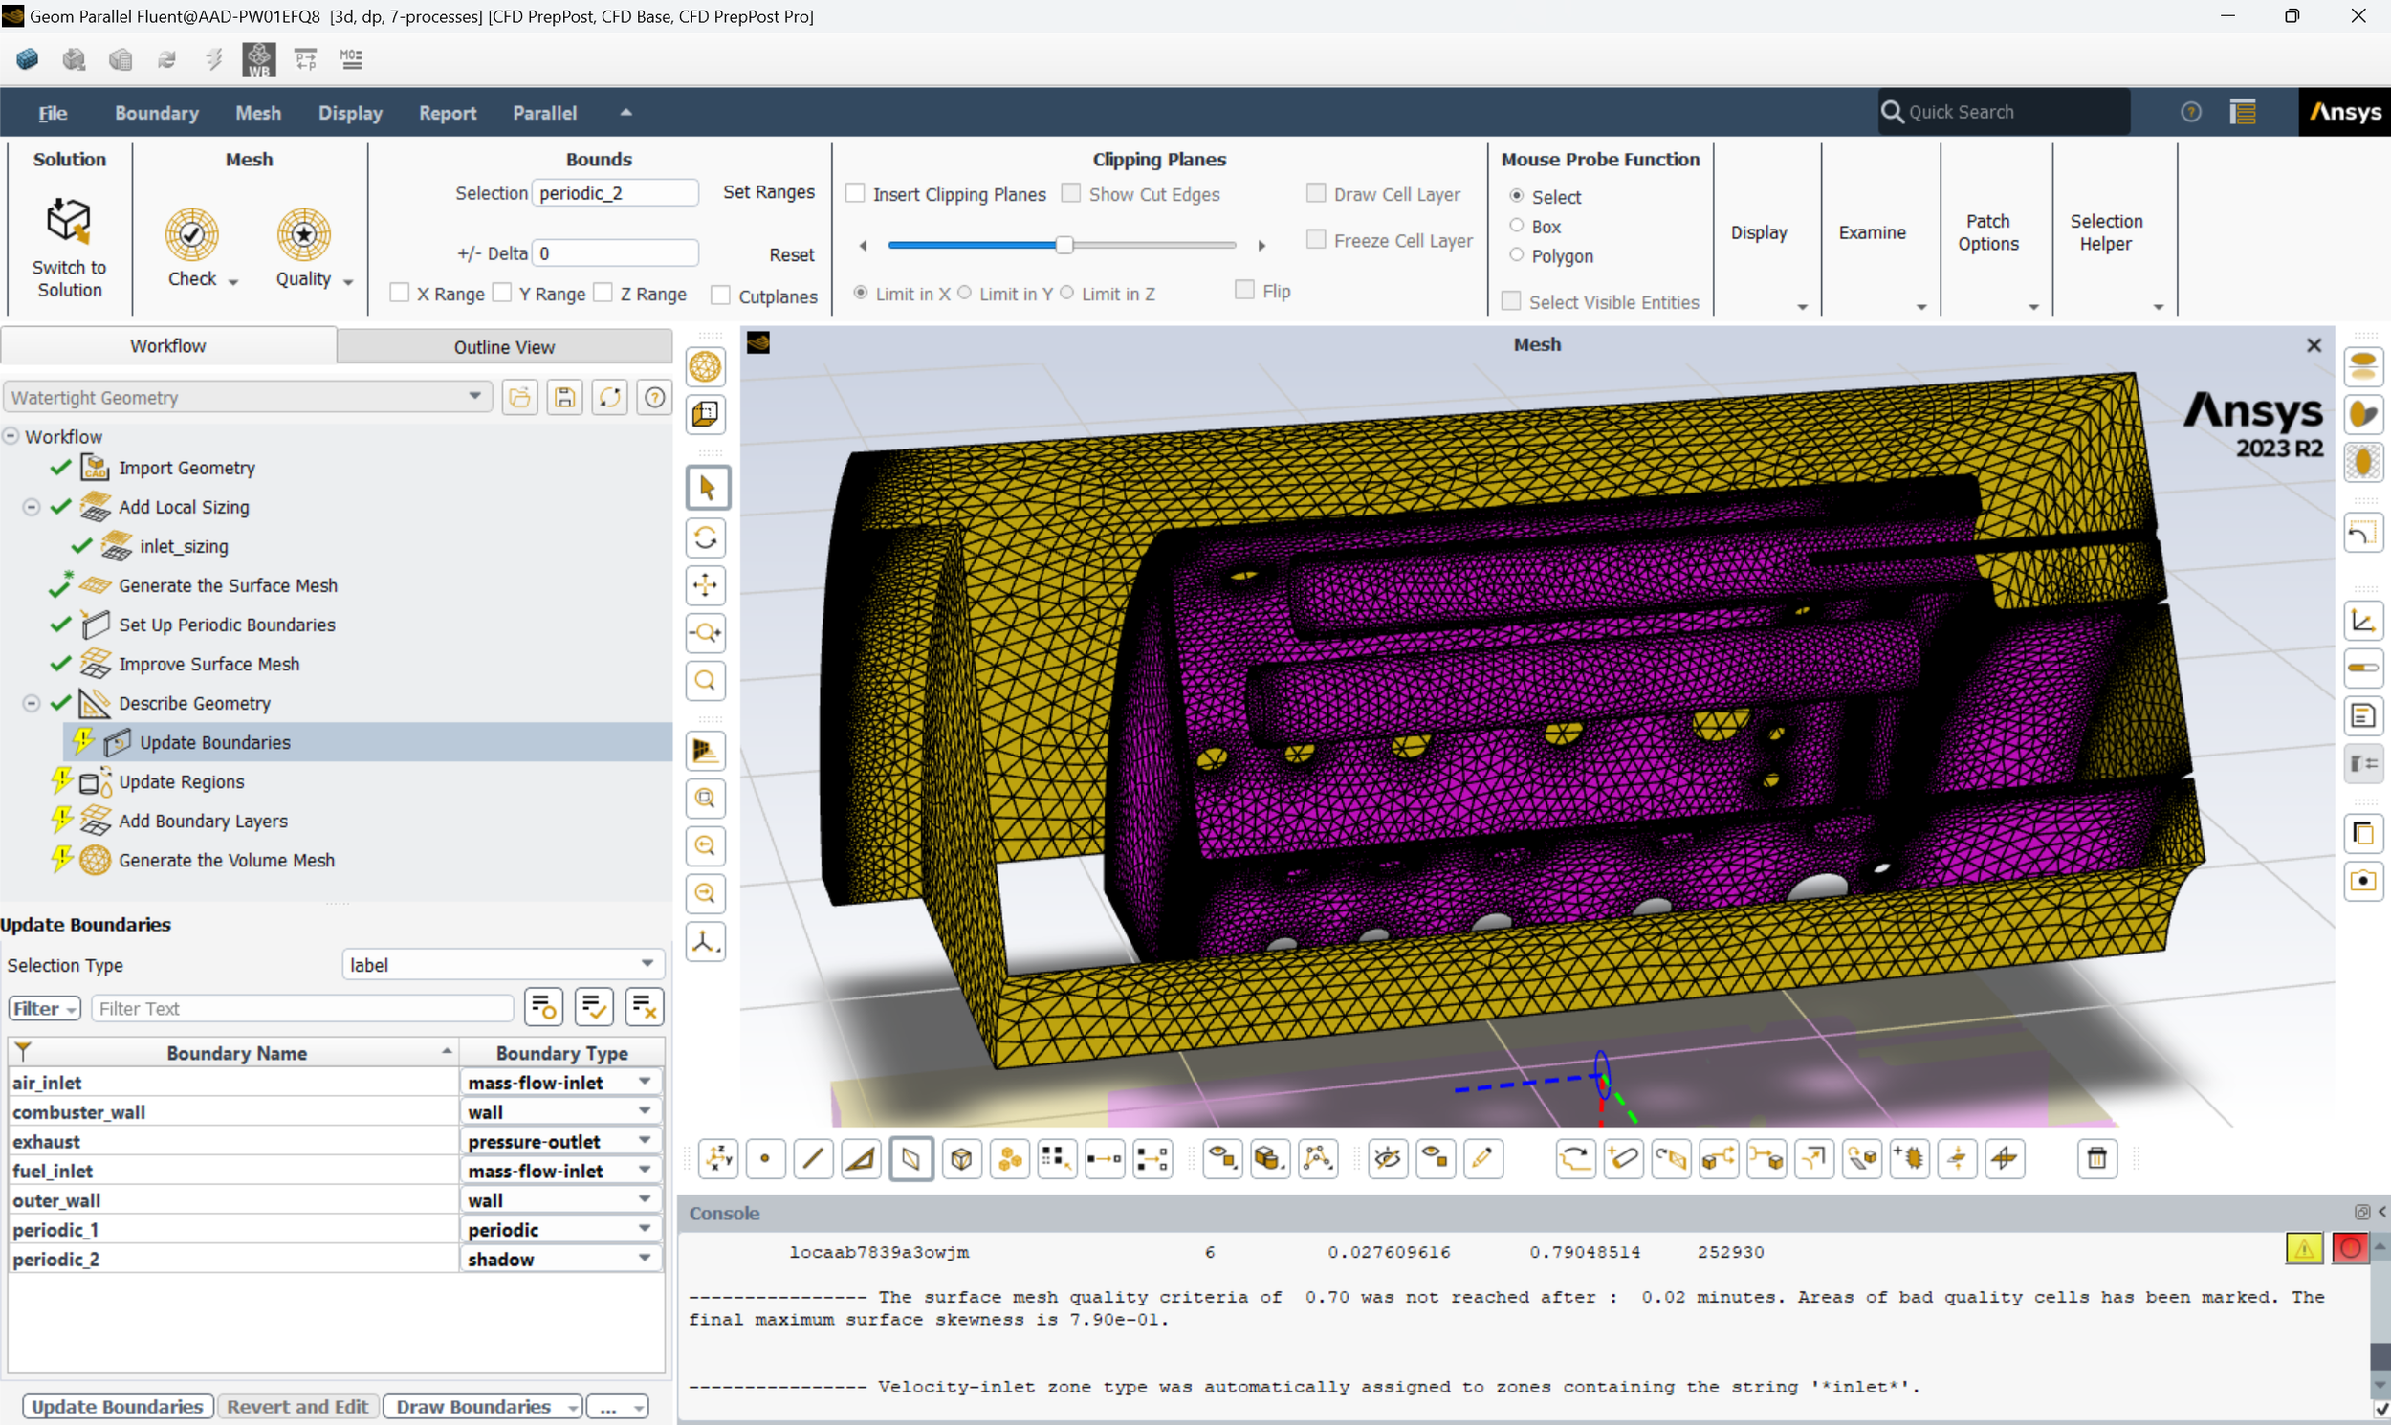2391x1425 pixels.
Task: Enable Insert Clipping Planes checkbox
Action: click(856, 194)
